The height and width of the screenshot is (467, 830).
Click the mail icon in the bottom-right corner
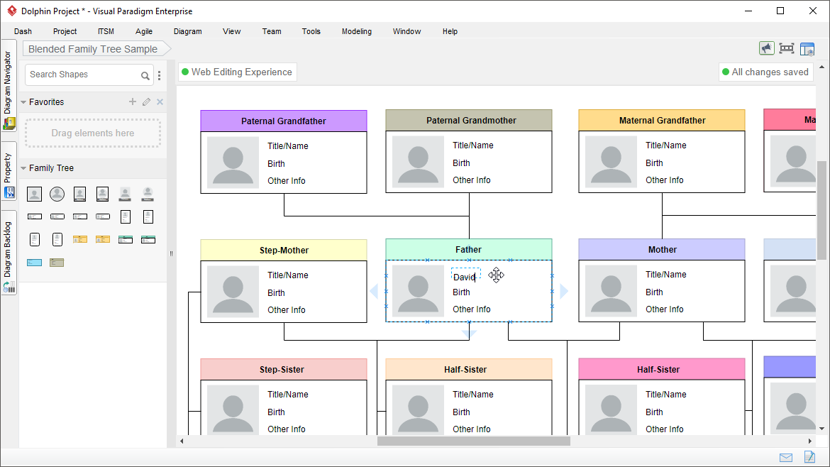point(785,457)
